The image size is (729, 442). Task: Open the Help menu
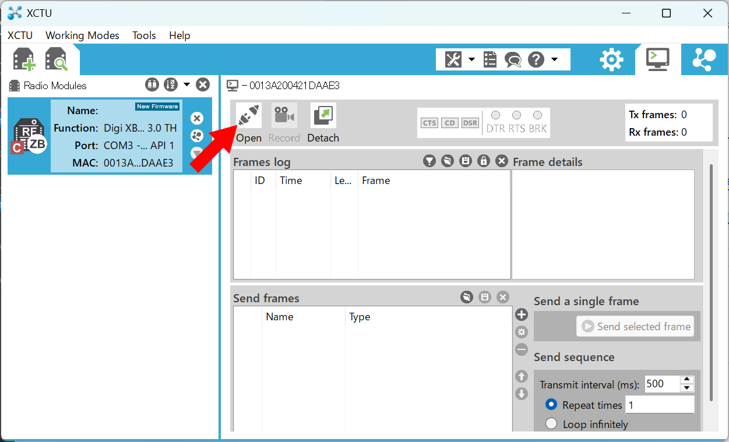[179, 35]
